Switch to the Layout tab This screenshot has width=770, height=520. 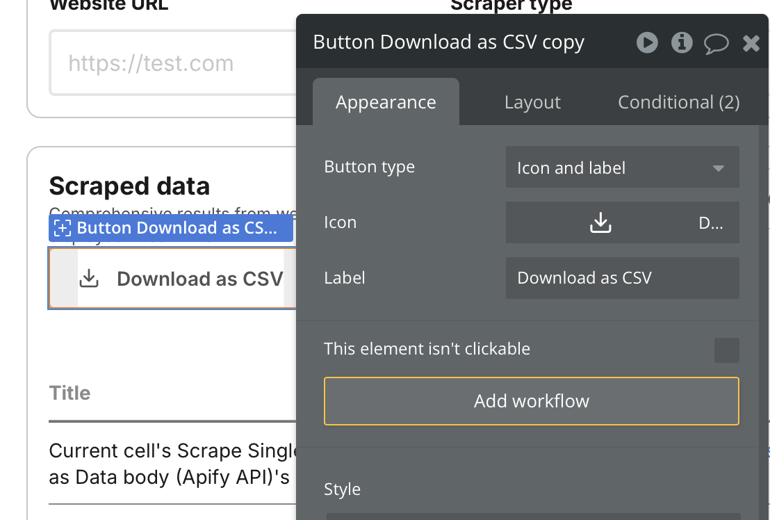532,101
